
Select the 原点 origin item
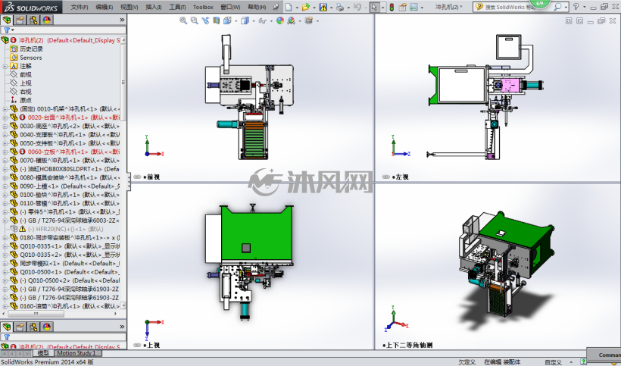25,100
